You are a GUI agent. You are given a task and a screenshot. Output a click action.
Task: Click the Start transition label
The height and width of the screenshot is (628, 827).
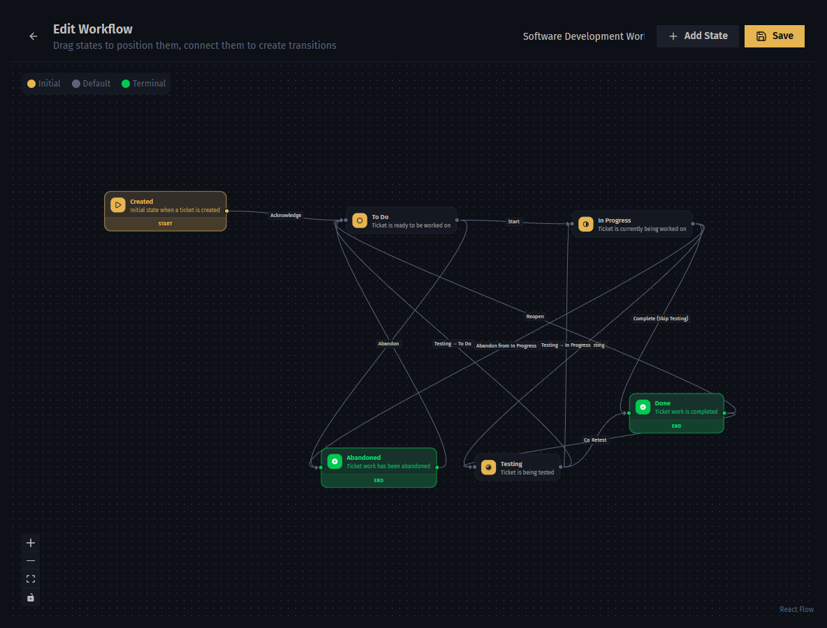pos(513,222)
